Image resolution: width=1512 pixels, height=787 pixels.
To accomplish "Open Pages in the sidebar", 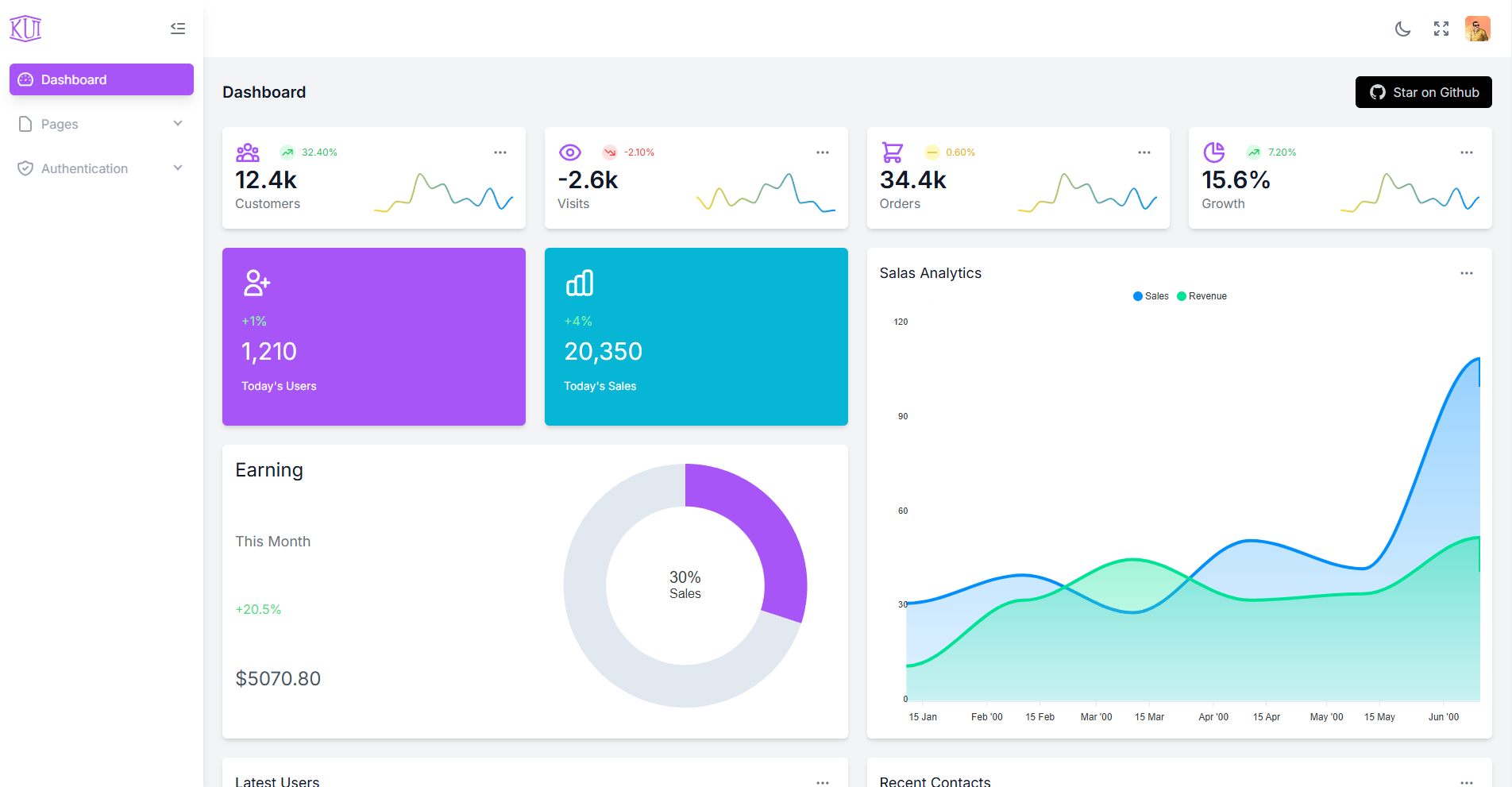I will point(102,124).
